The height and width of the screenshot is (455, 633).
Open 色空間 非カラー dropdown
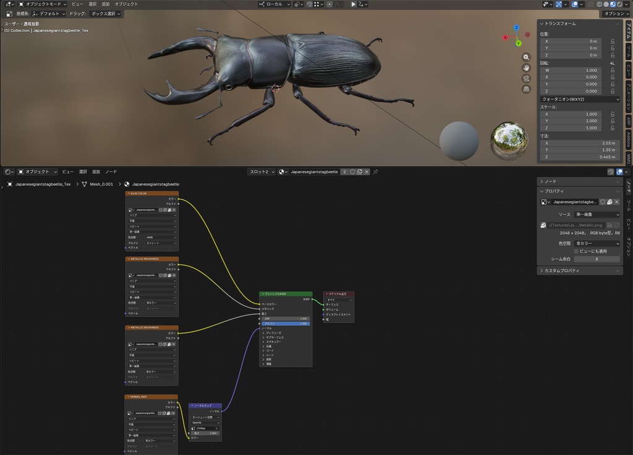(597, 243)
